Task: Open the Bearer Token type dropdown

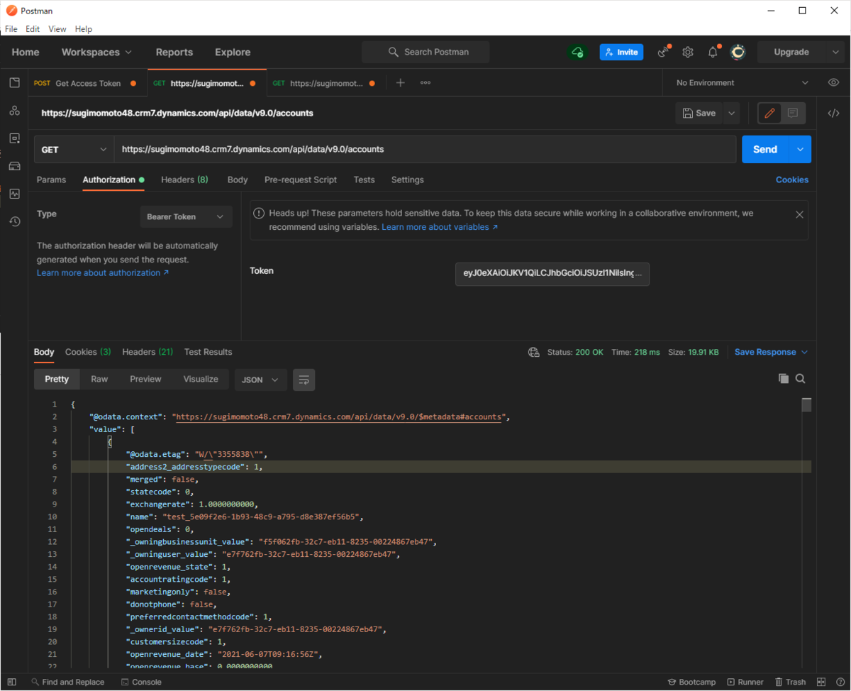Action: [186, 216]
